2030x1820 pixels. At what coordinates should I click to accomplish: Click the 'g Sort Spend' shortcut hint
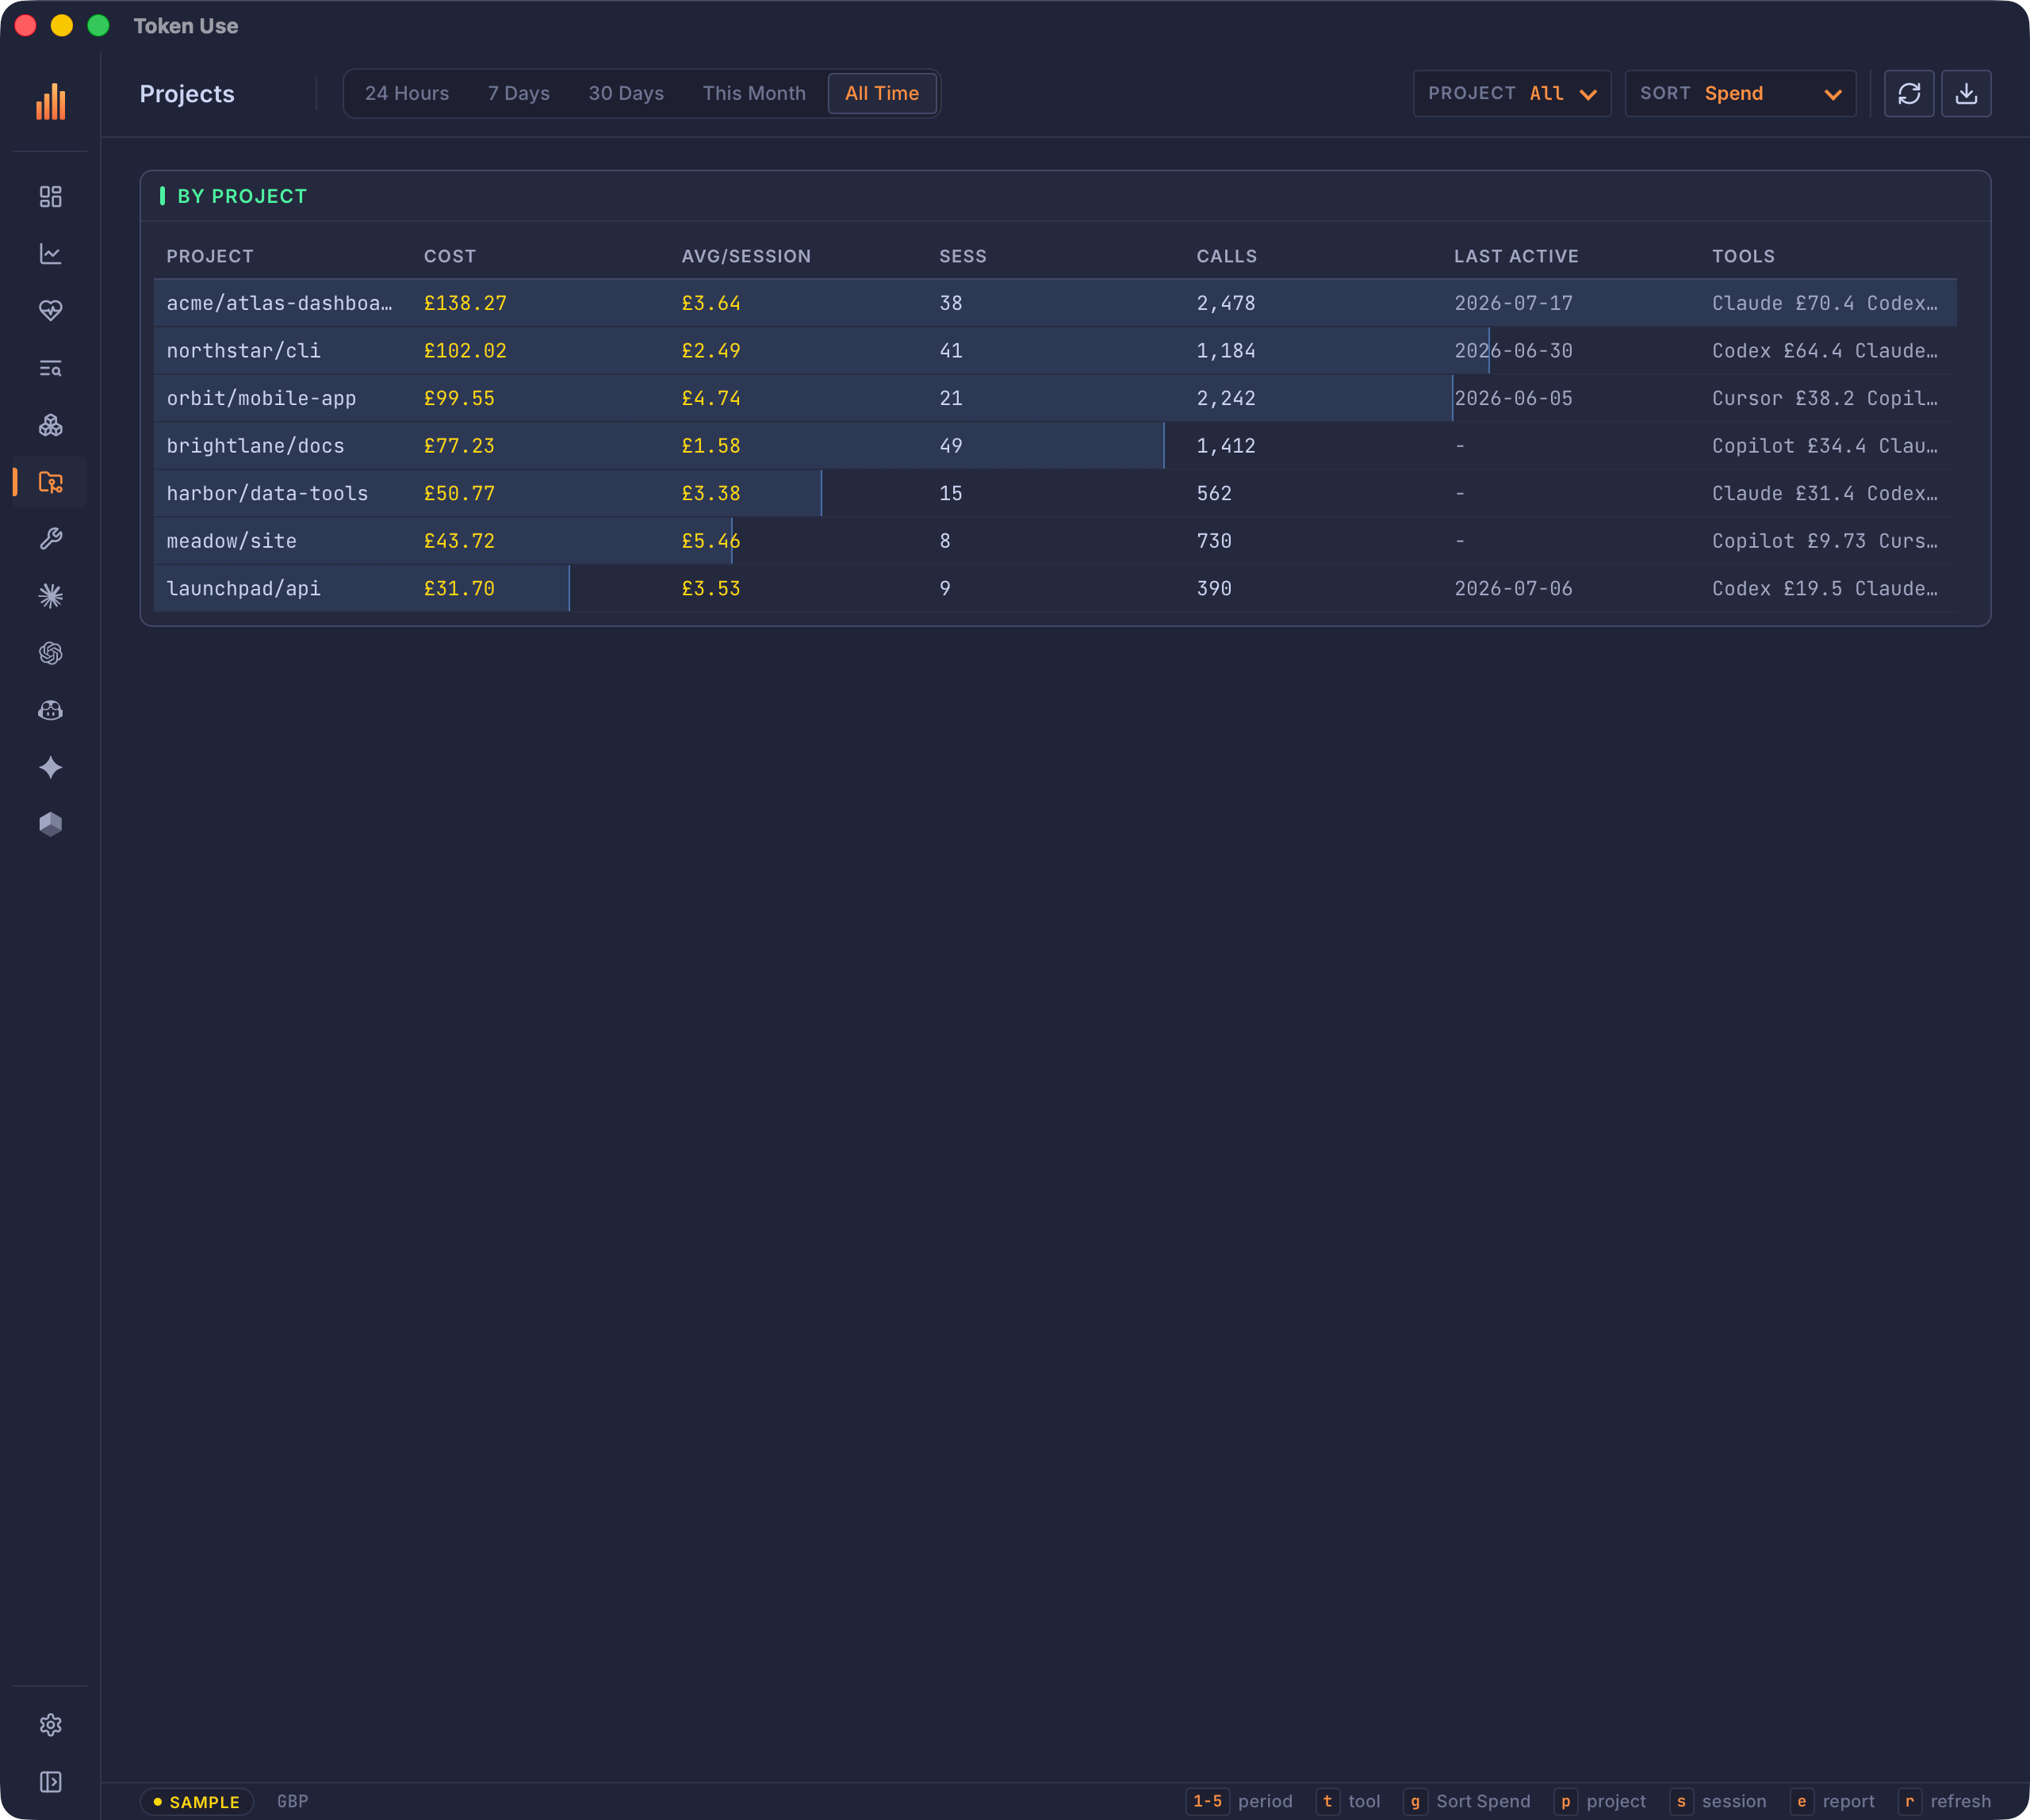pyautogui.click(x=1467, y=1801)
